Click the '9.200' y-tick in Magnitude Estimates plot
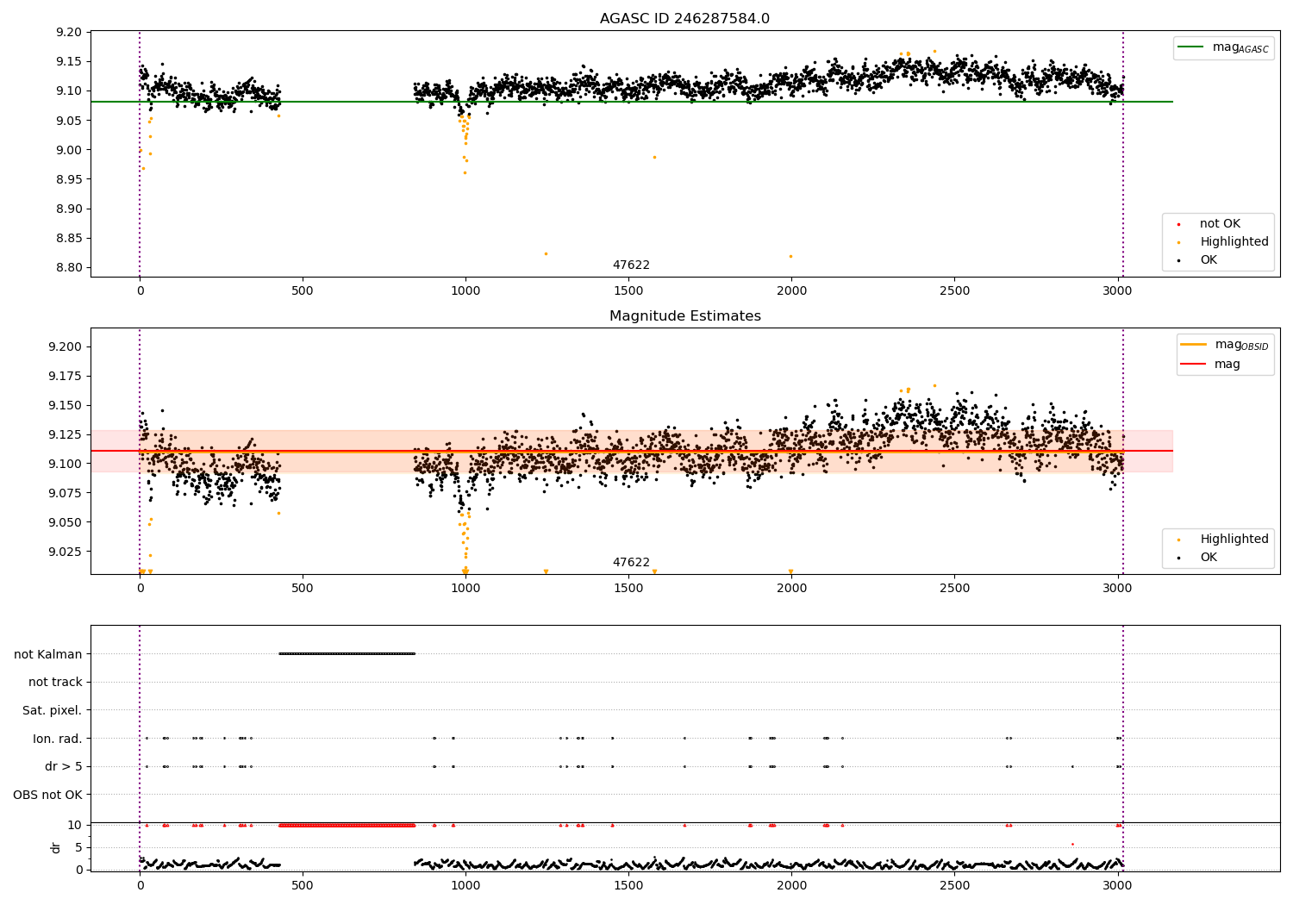The height and width of the screenshot is (905, 1293). 66,346
